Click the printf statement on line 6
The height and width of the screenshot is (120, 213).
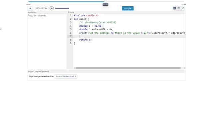pyautogui.click(x=132, y=33)
